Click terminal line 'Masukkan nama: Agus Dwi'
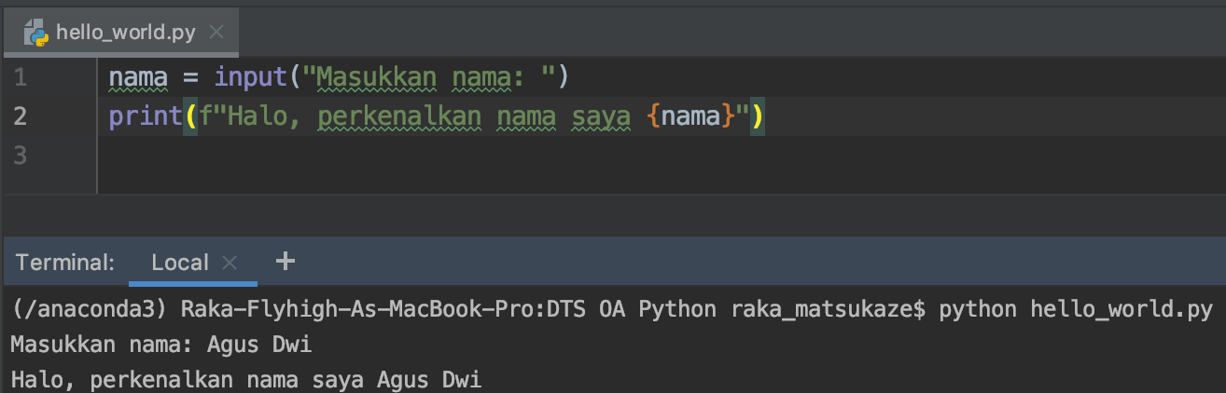This screenshot has height=393, width=1226. pos(161,344)
